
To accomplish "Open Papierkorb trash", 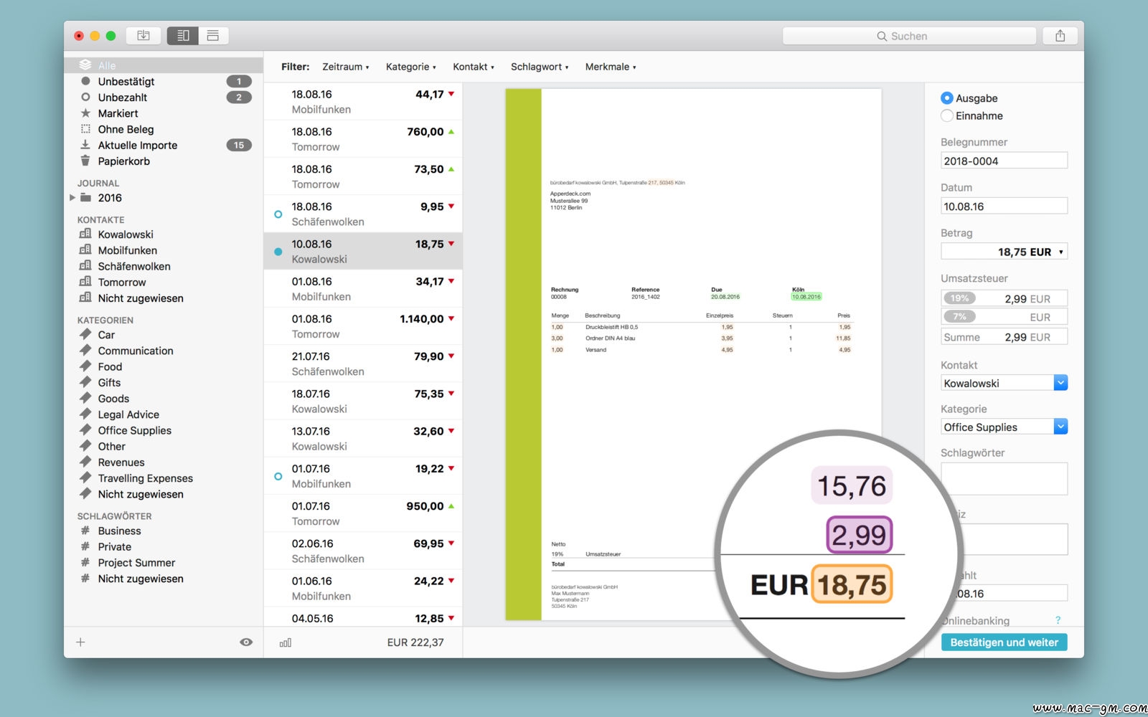I will 164,161.
